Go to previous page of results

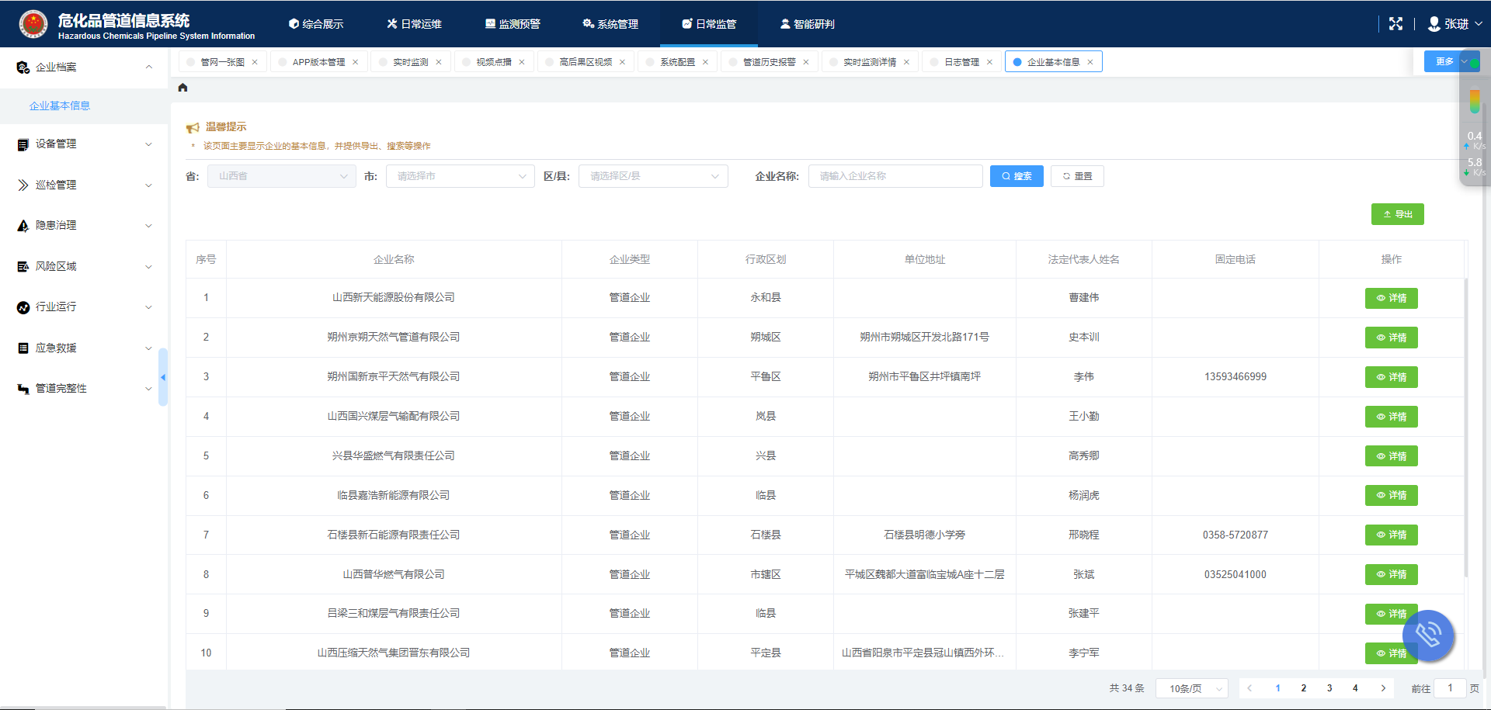[x=1249, y=688]
